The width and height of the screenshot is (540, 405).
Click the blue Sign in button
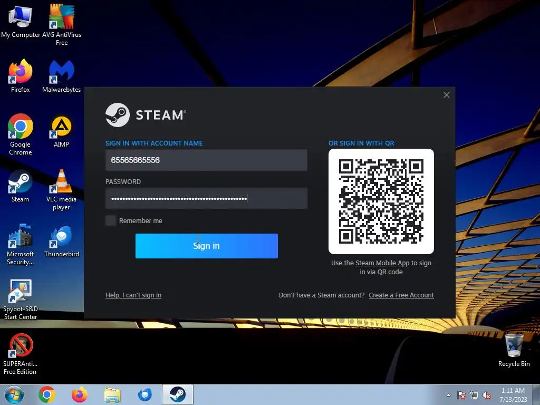(207, 246)
